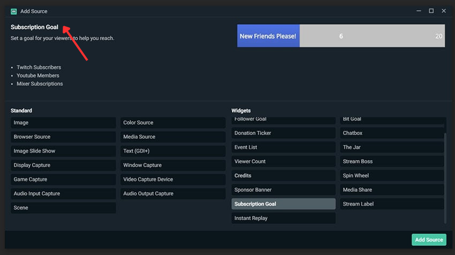Click the Mixer Subscriptions bullet text
Screen dimensions: 455x255
[40, 84]
